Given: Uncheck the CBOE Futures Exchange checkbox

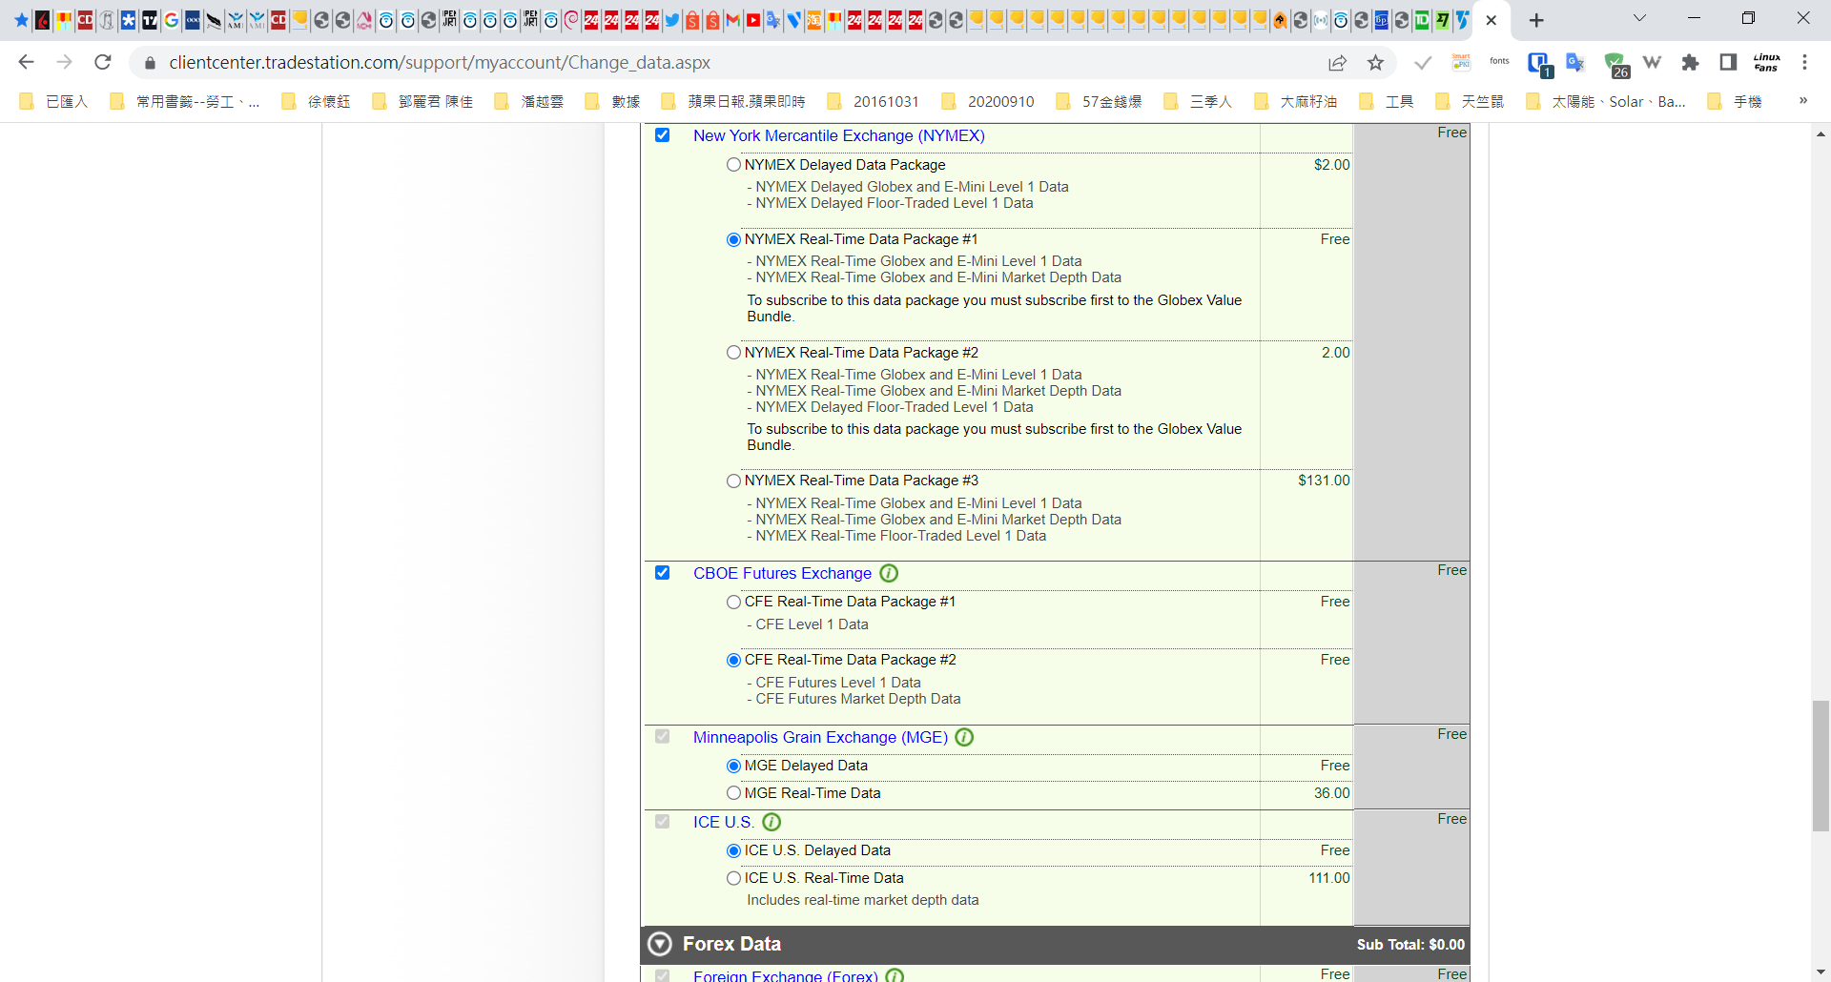Looking at the screenshot, I should tap(662, 573).
